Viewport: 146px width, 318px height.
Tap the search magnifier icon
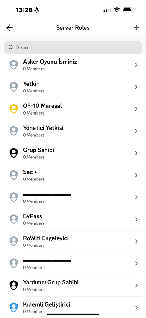coord(11,47)
